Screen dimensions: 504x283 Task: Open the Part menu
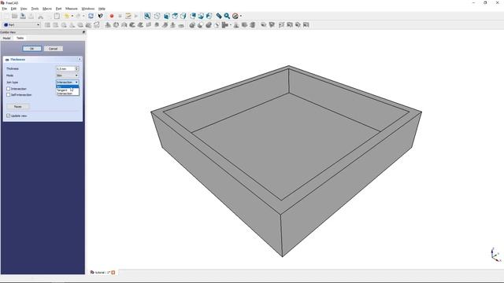58,9
